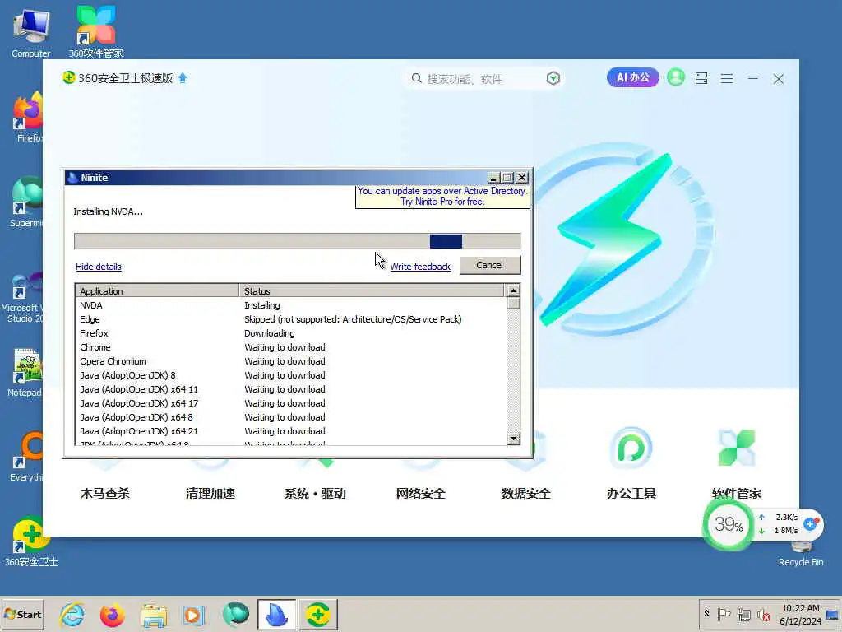
Task: Open the Supermium desktop shortcut
Action: click(25, 202)
